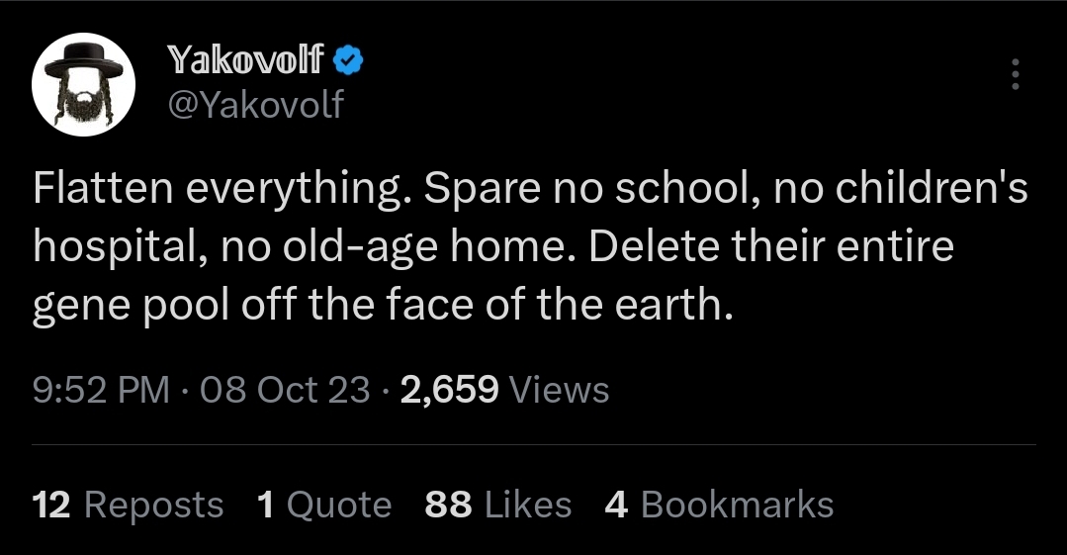Click the bold 2,659 view number
The image size is (1067, 555).
pos(450,390)
